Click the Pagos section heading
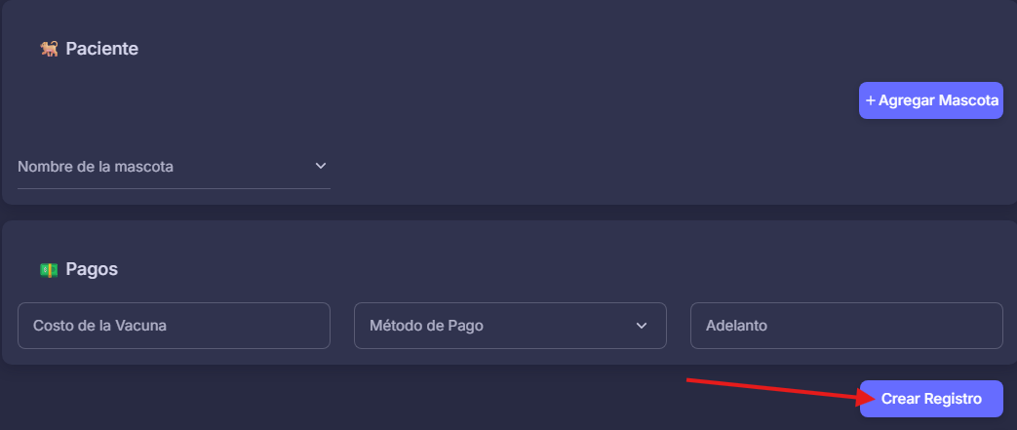 click(x=92, y=269)
